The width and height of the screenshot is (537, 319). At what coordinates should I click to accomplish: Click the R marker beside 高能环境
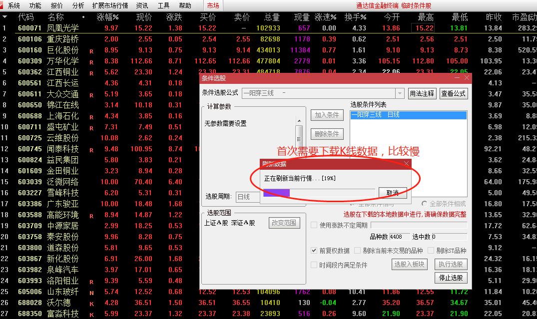click(x=91, y=215)
